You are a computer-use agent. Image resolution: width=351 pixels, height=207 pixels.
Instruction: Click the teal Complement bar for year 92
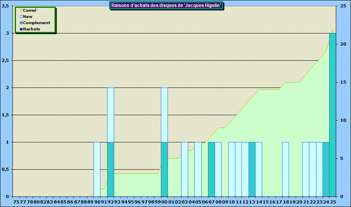111,169
